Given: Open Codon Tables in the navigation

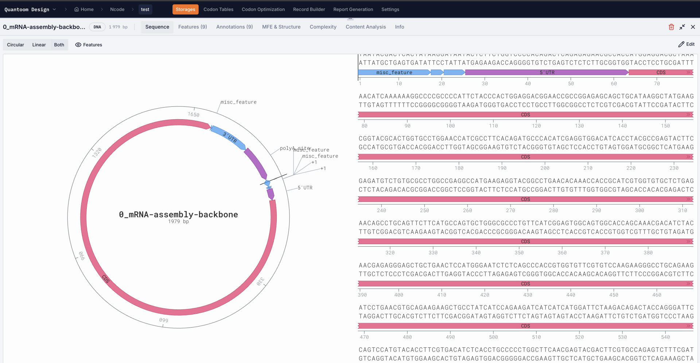Looking at the screenshot, I should [x=218, y=9].
